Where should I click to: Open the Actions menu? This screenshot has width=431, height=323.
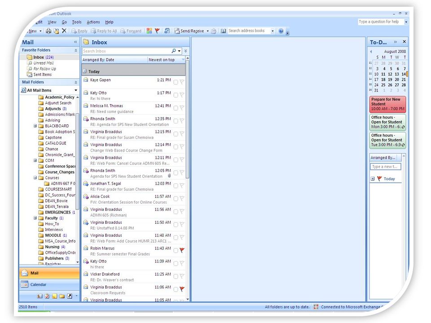(x=93, y=22)
